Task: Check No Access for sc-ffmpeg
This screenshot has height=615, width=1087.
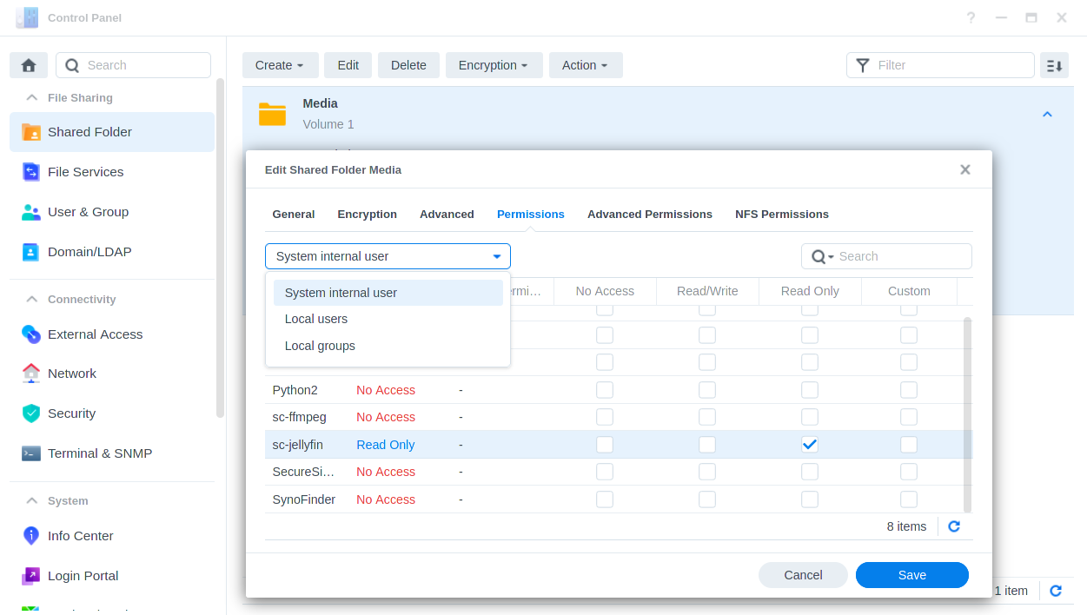Action: pyautogui.click(x=605, y=417)
